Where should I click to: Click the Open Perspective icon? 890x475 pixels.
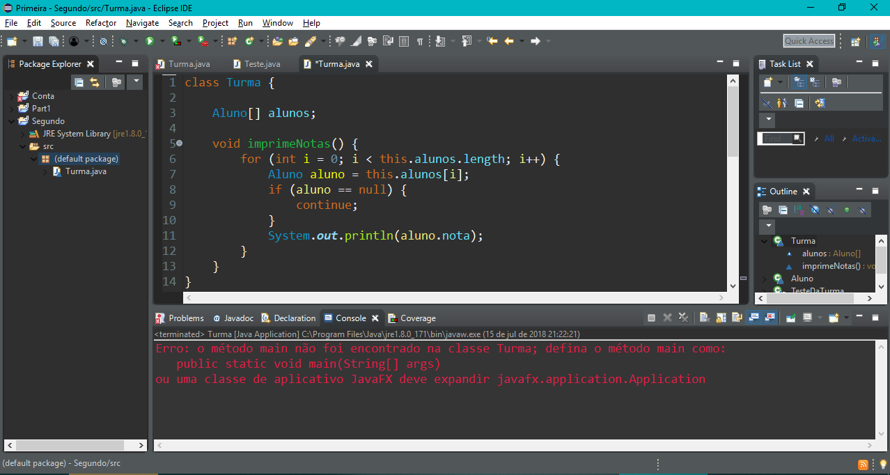(x=855, y=41)
